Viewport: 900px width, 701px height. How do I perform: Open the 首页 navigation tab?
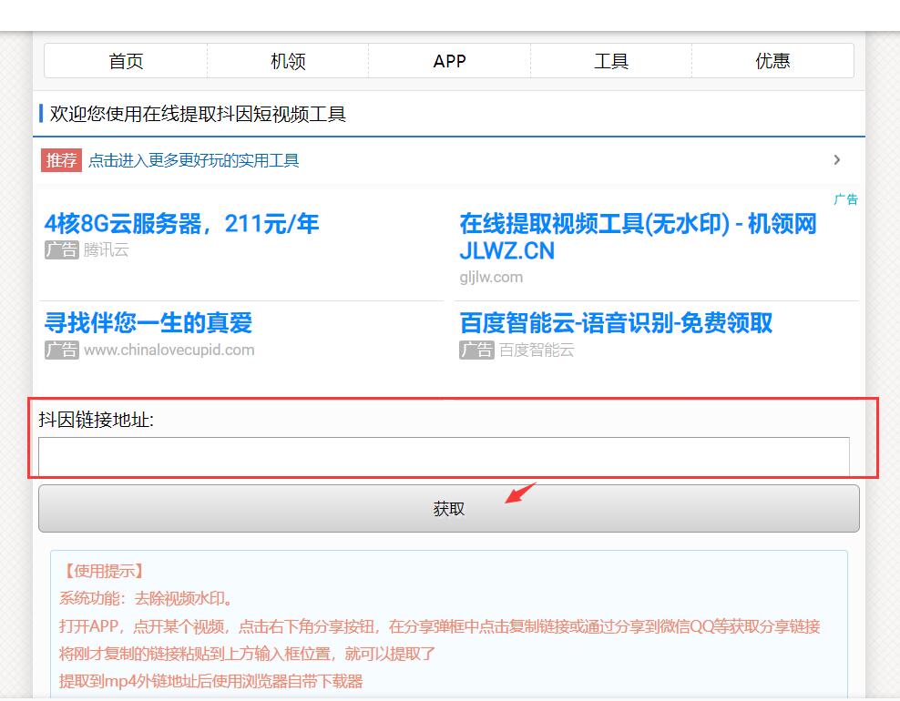click(x=126, y=61)
